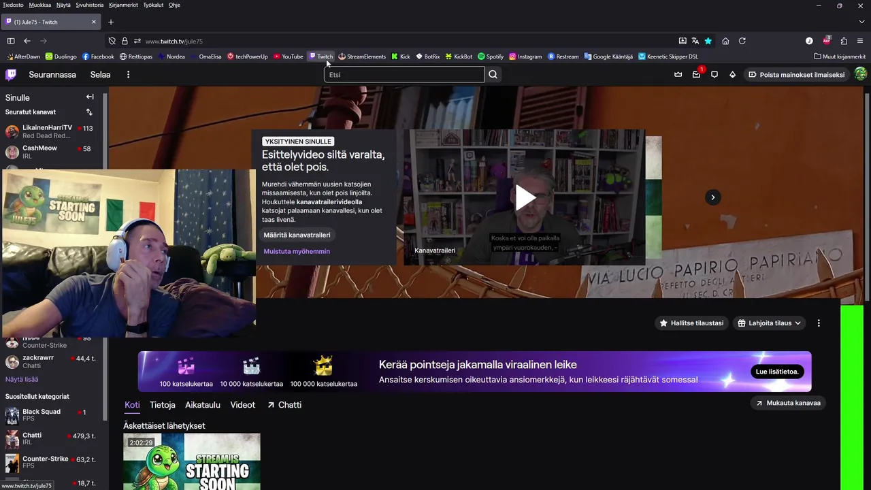
Task: Click Muistuta myöhemmin link
Action: pyautogui.click(x=297, y=251)
